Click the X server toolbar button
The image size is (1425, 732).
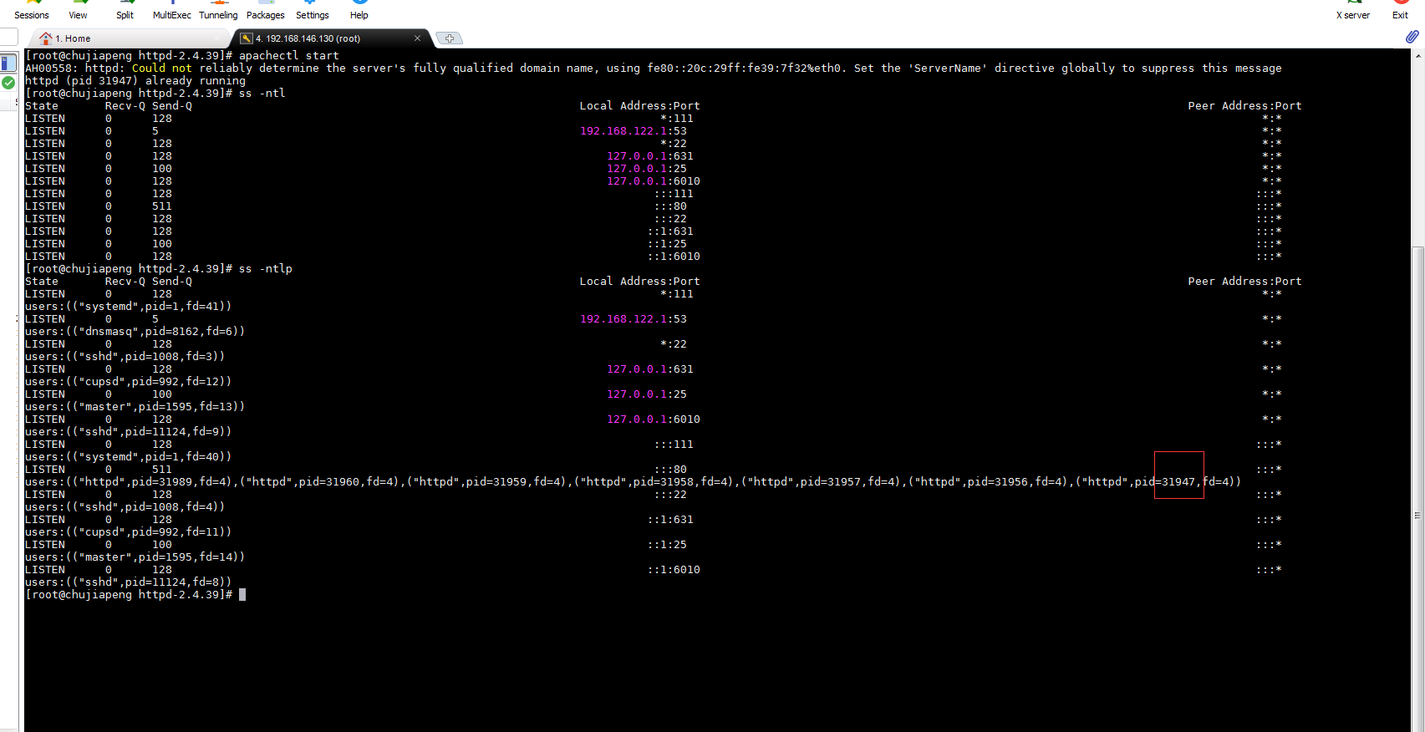pos(1352,10)
